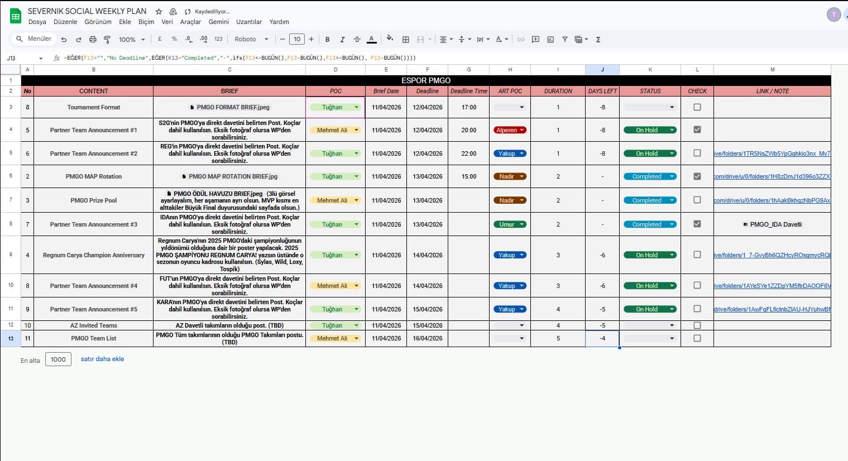Open the move-to-Drive folder icon
The image size is (848, 461).
(173, 12)
